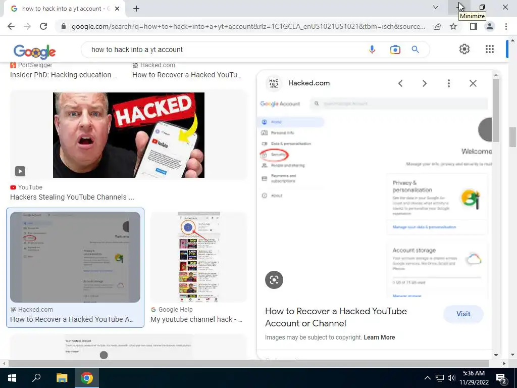Click the forward navigation arrow
Viewport: 517px width, 388px height.
tap(27, 26)
